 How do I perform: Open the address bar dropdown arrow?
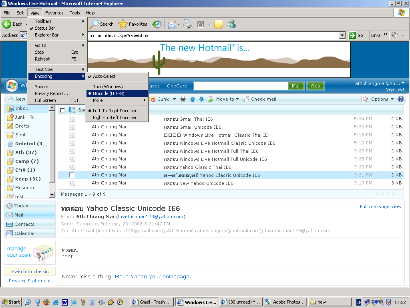coord(342,35)
